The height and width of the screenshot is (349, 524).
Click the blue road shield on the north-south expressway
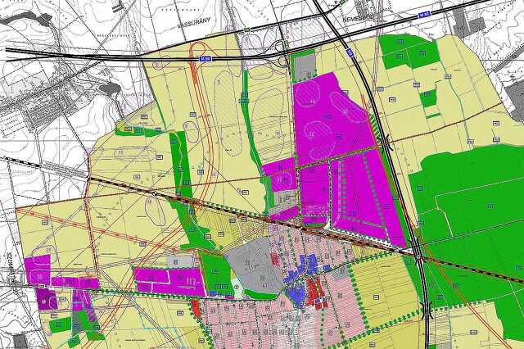point(350,52)
